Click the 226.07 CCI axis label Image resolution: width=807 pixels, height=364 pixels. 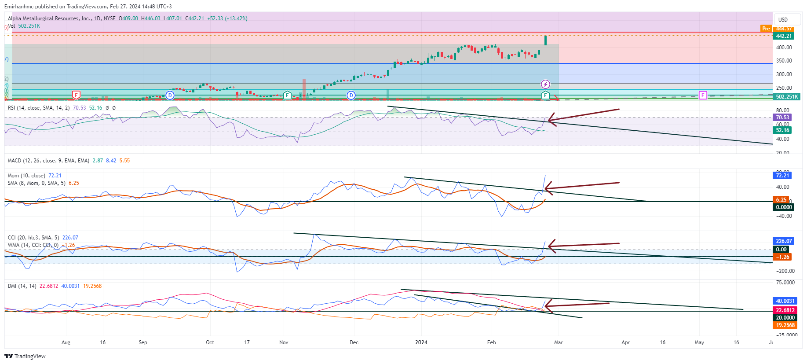(x=784, y=241)
